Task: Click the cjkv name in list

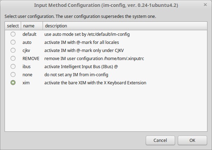Action: (26, 51)
